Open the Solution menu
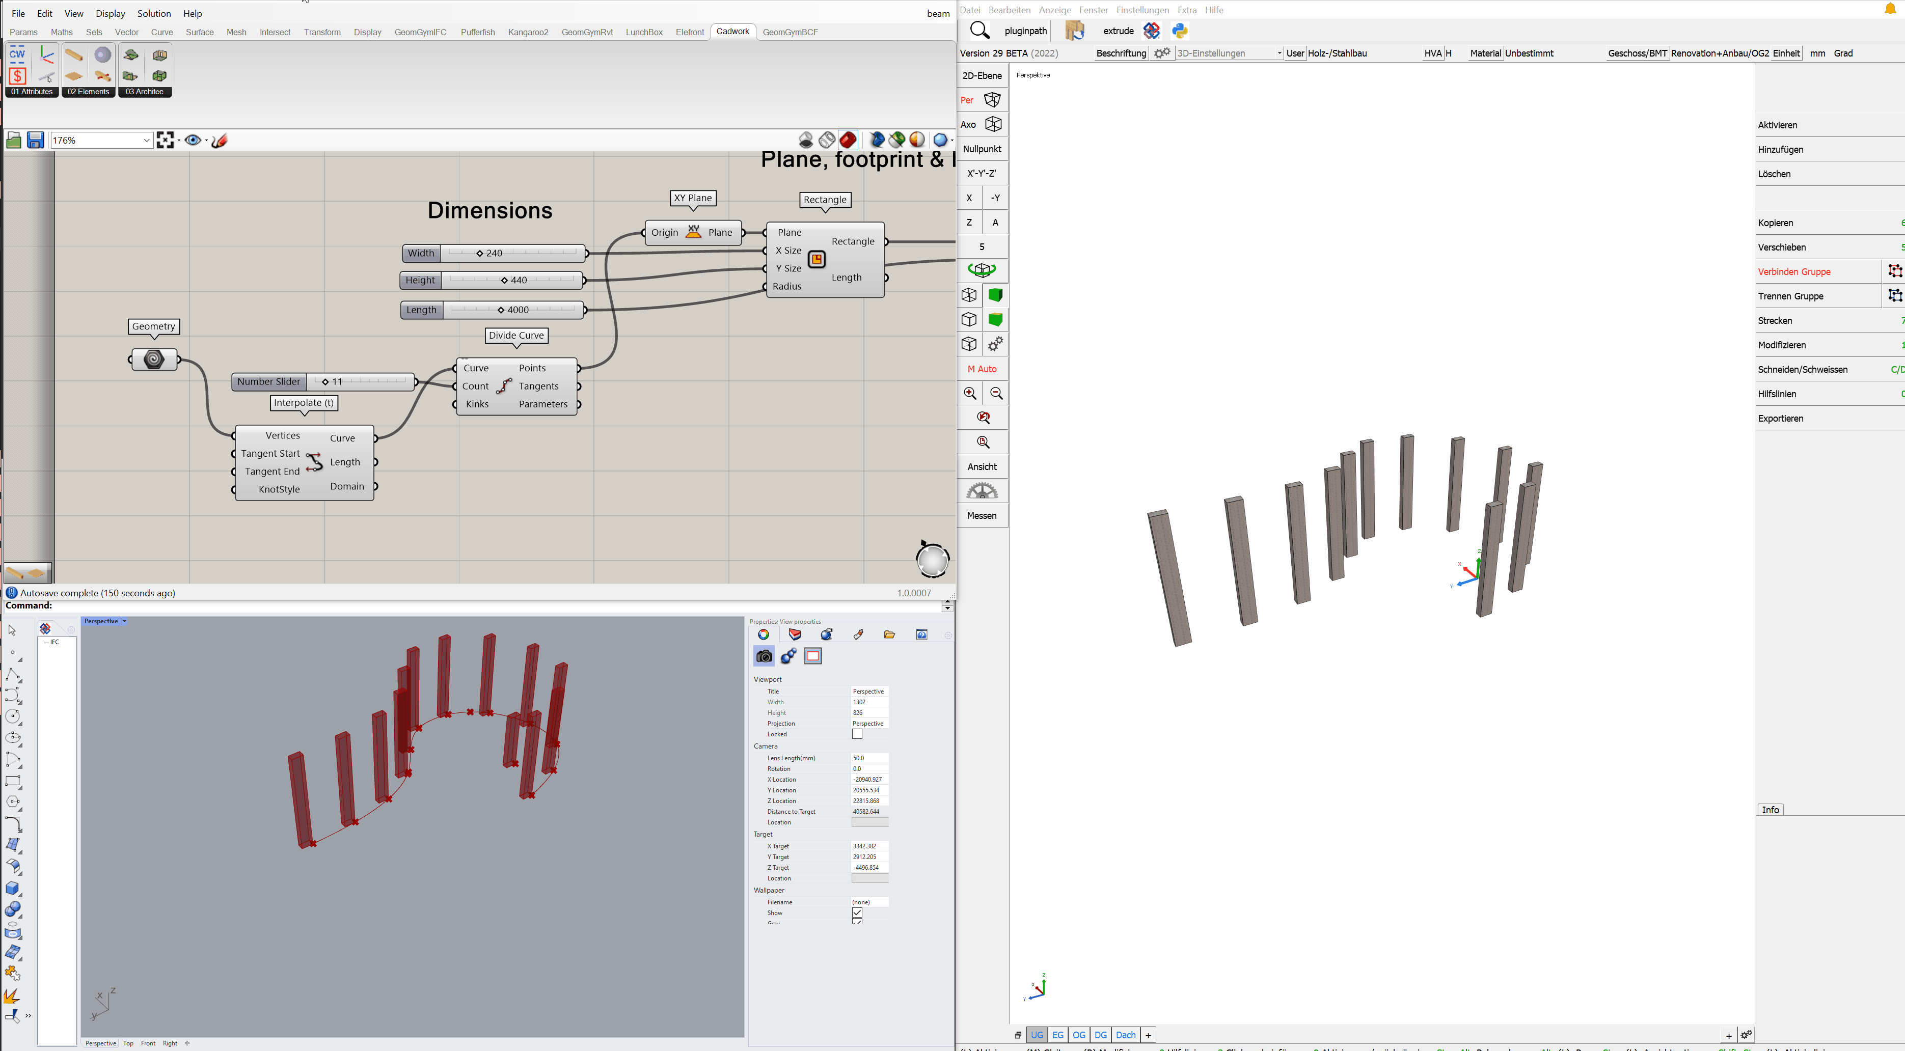 point(154,13)
